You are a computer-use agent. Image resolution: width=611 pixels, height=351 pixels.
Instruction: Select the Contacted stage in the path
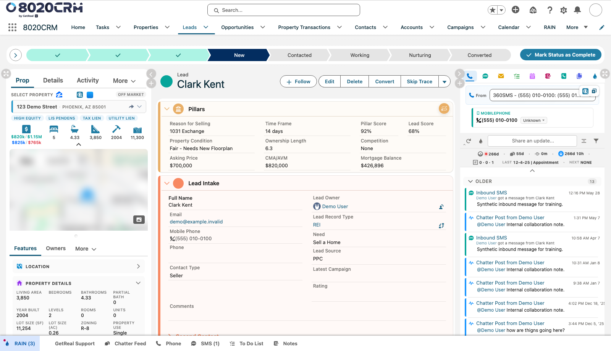[299, 55]
